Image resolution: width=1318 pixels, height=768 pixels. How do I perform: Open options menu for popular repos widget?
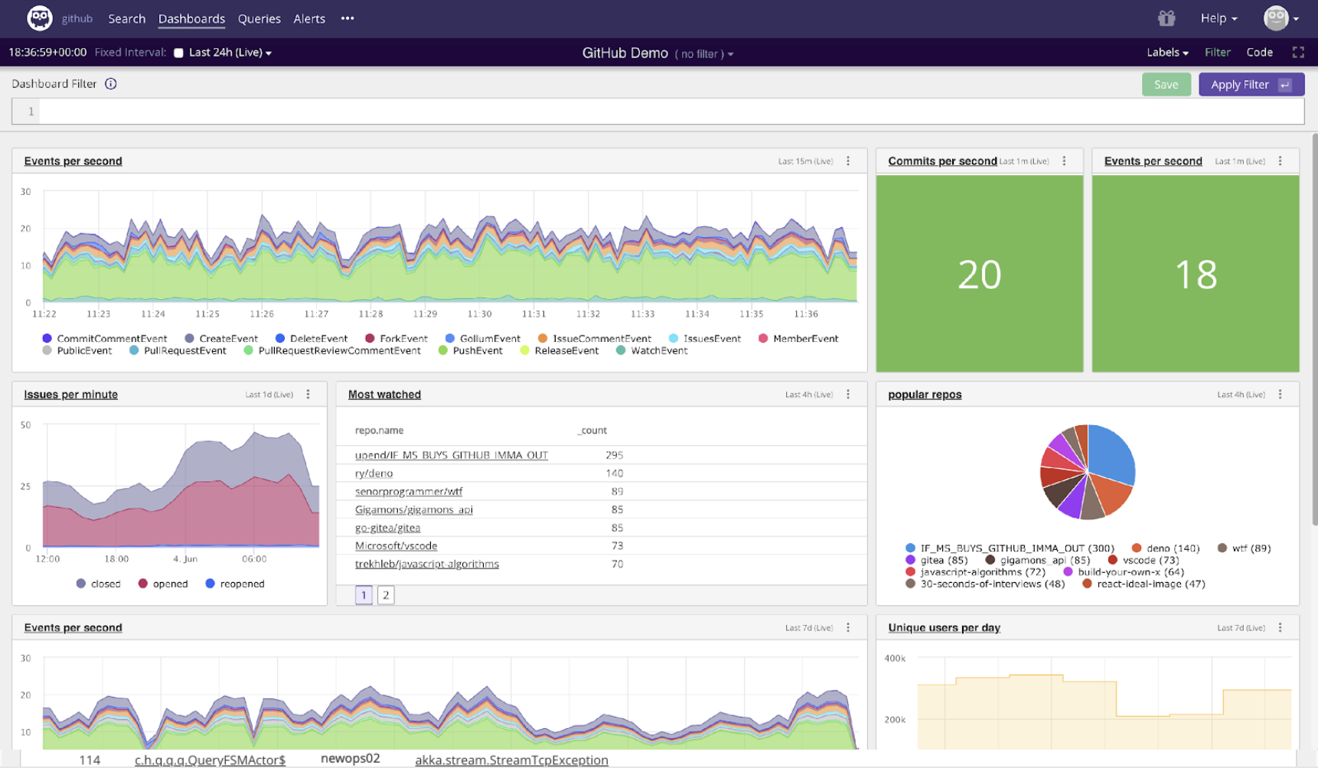click(x=1280, y=394)
